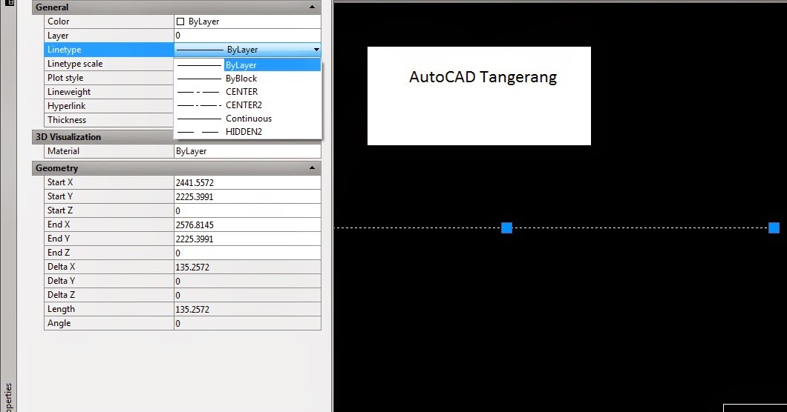
Task: Edit the Start X value 2441.5572
Action: point(247,182)
